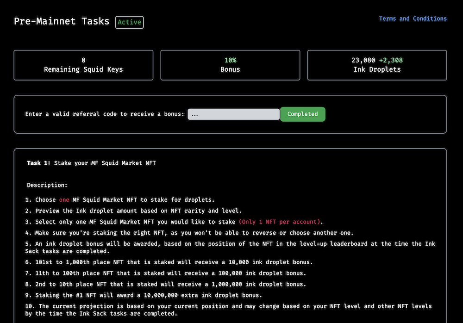This screenshot has width=463, height=323.
Task: Click the 'Enter a valid referral code' label
Action: 105,114
